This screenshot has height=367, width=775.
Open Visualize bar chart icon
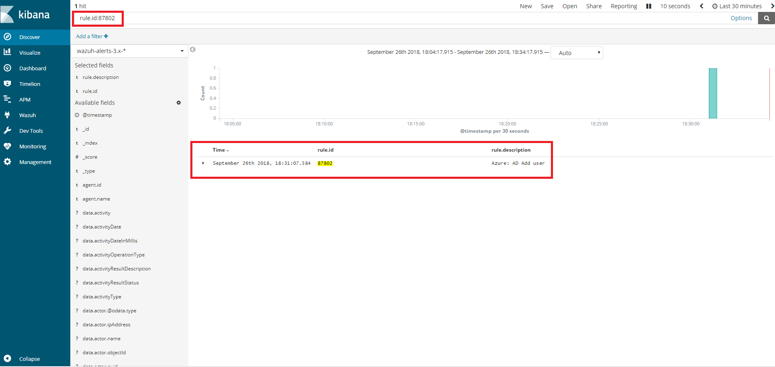coord(7,52)
